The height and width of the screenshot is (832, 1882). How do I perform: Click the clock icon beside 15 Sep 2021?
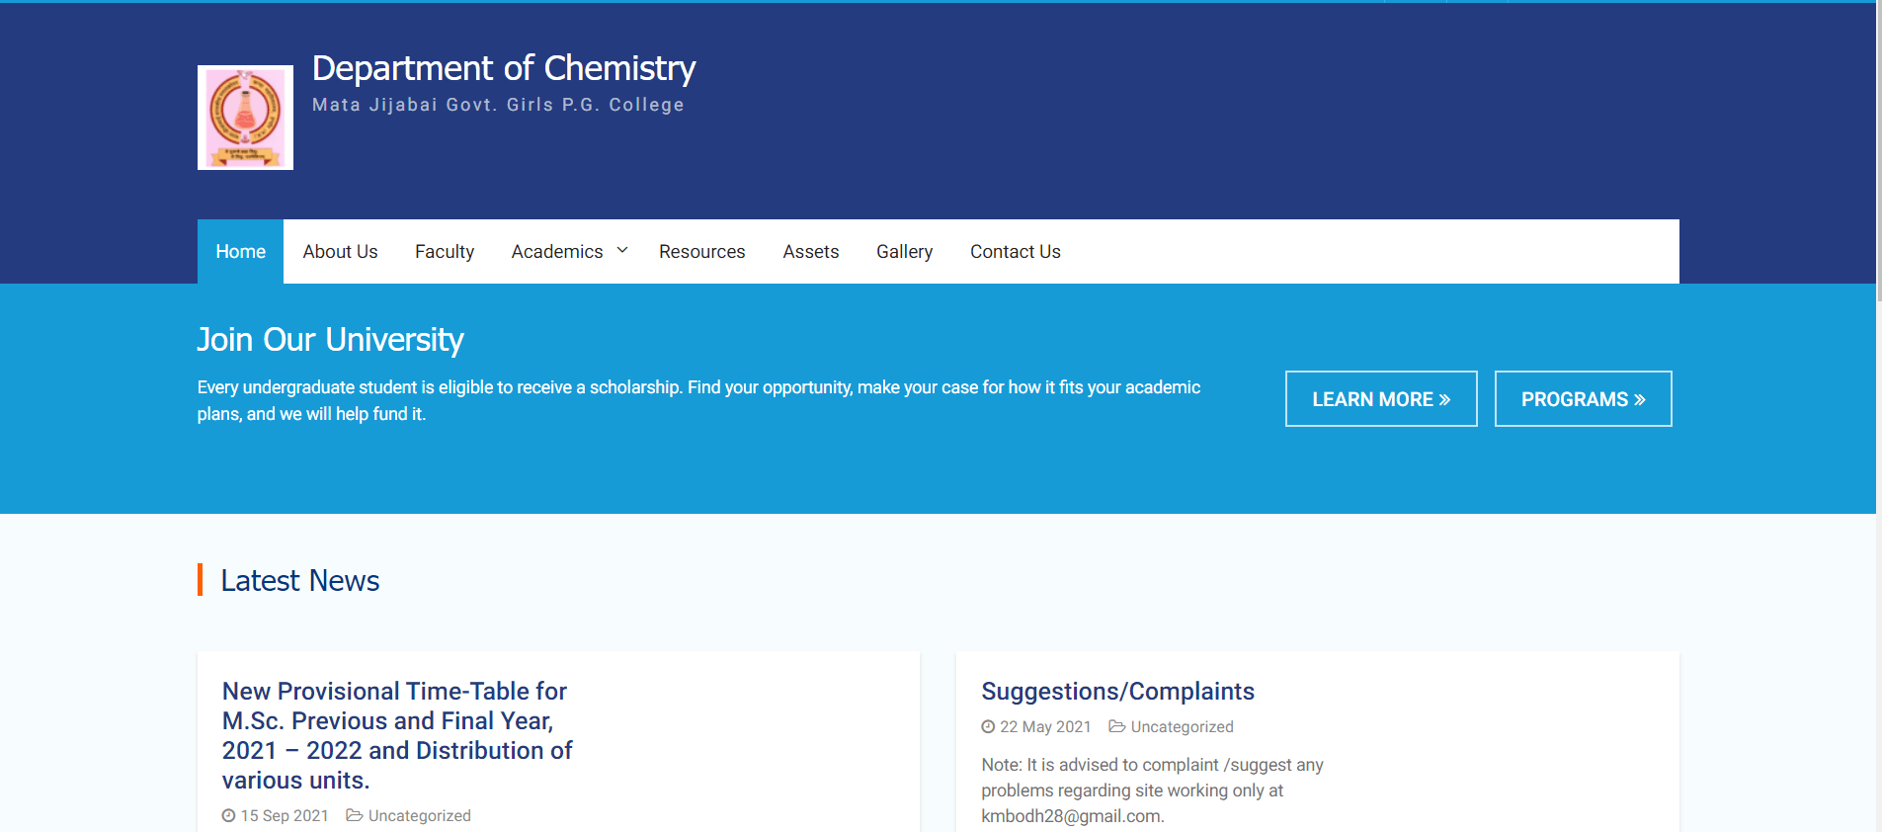pyautogui.click(x=228, y=816)
